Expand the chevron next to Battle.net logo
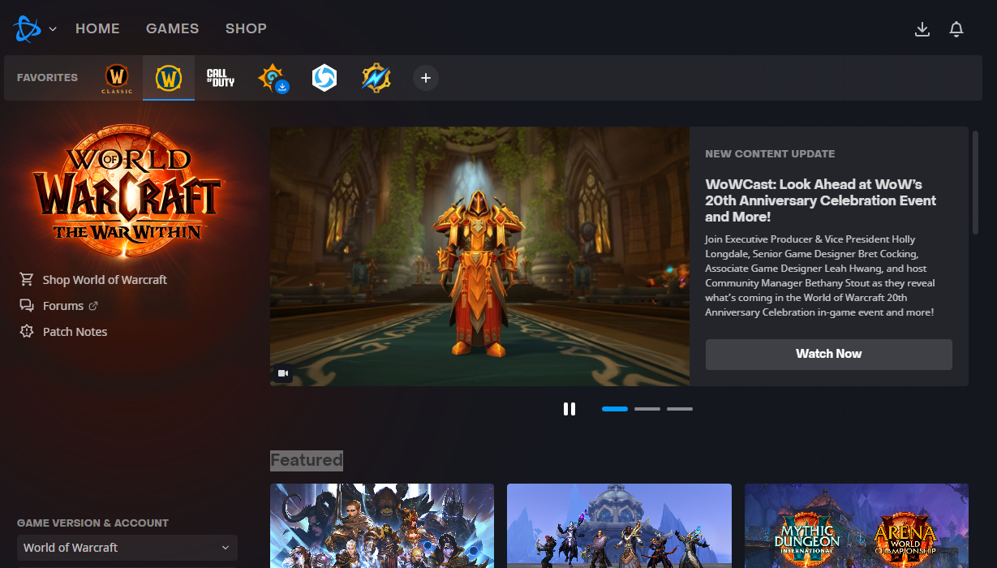 coord(53,28)
